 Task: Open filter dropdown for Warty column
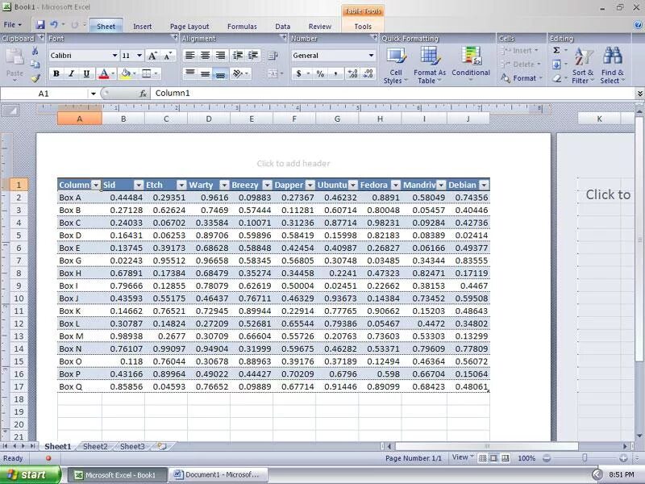point(224,185)
